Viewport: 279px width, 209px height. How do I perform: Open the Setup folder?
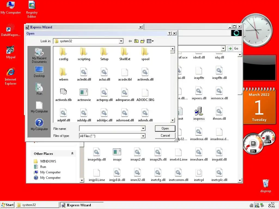point(104,54)
